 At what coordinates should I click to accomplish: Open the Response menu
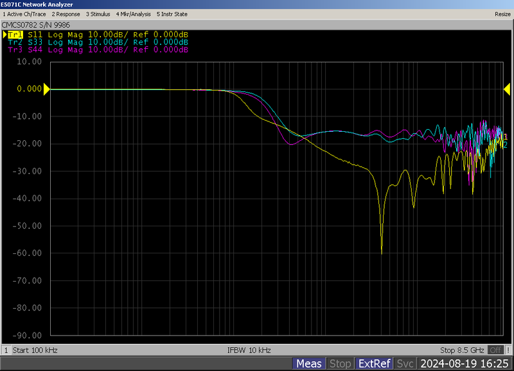66,14
